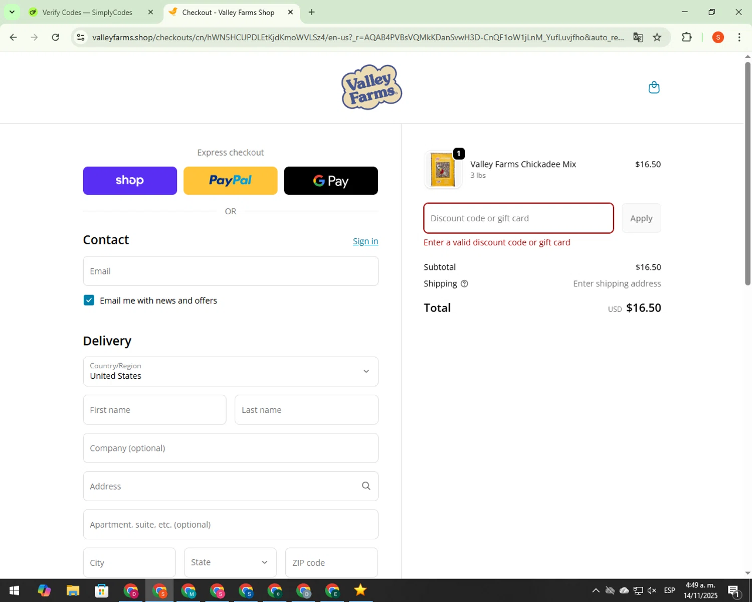
Task: Pay with Shop Pay button
Action: click(130, 181)
